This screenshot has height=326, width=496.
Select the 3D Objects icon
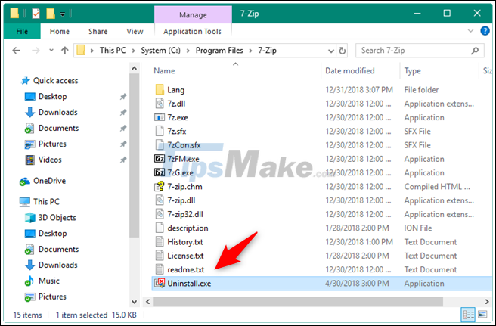click(30, 218)
